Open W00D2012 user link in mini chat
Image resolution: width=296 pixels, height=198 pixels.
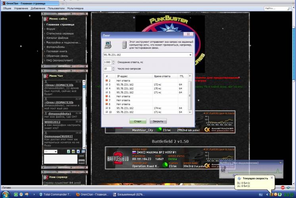pyautogui.click(x=52, y=122)
